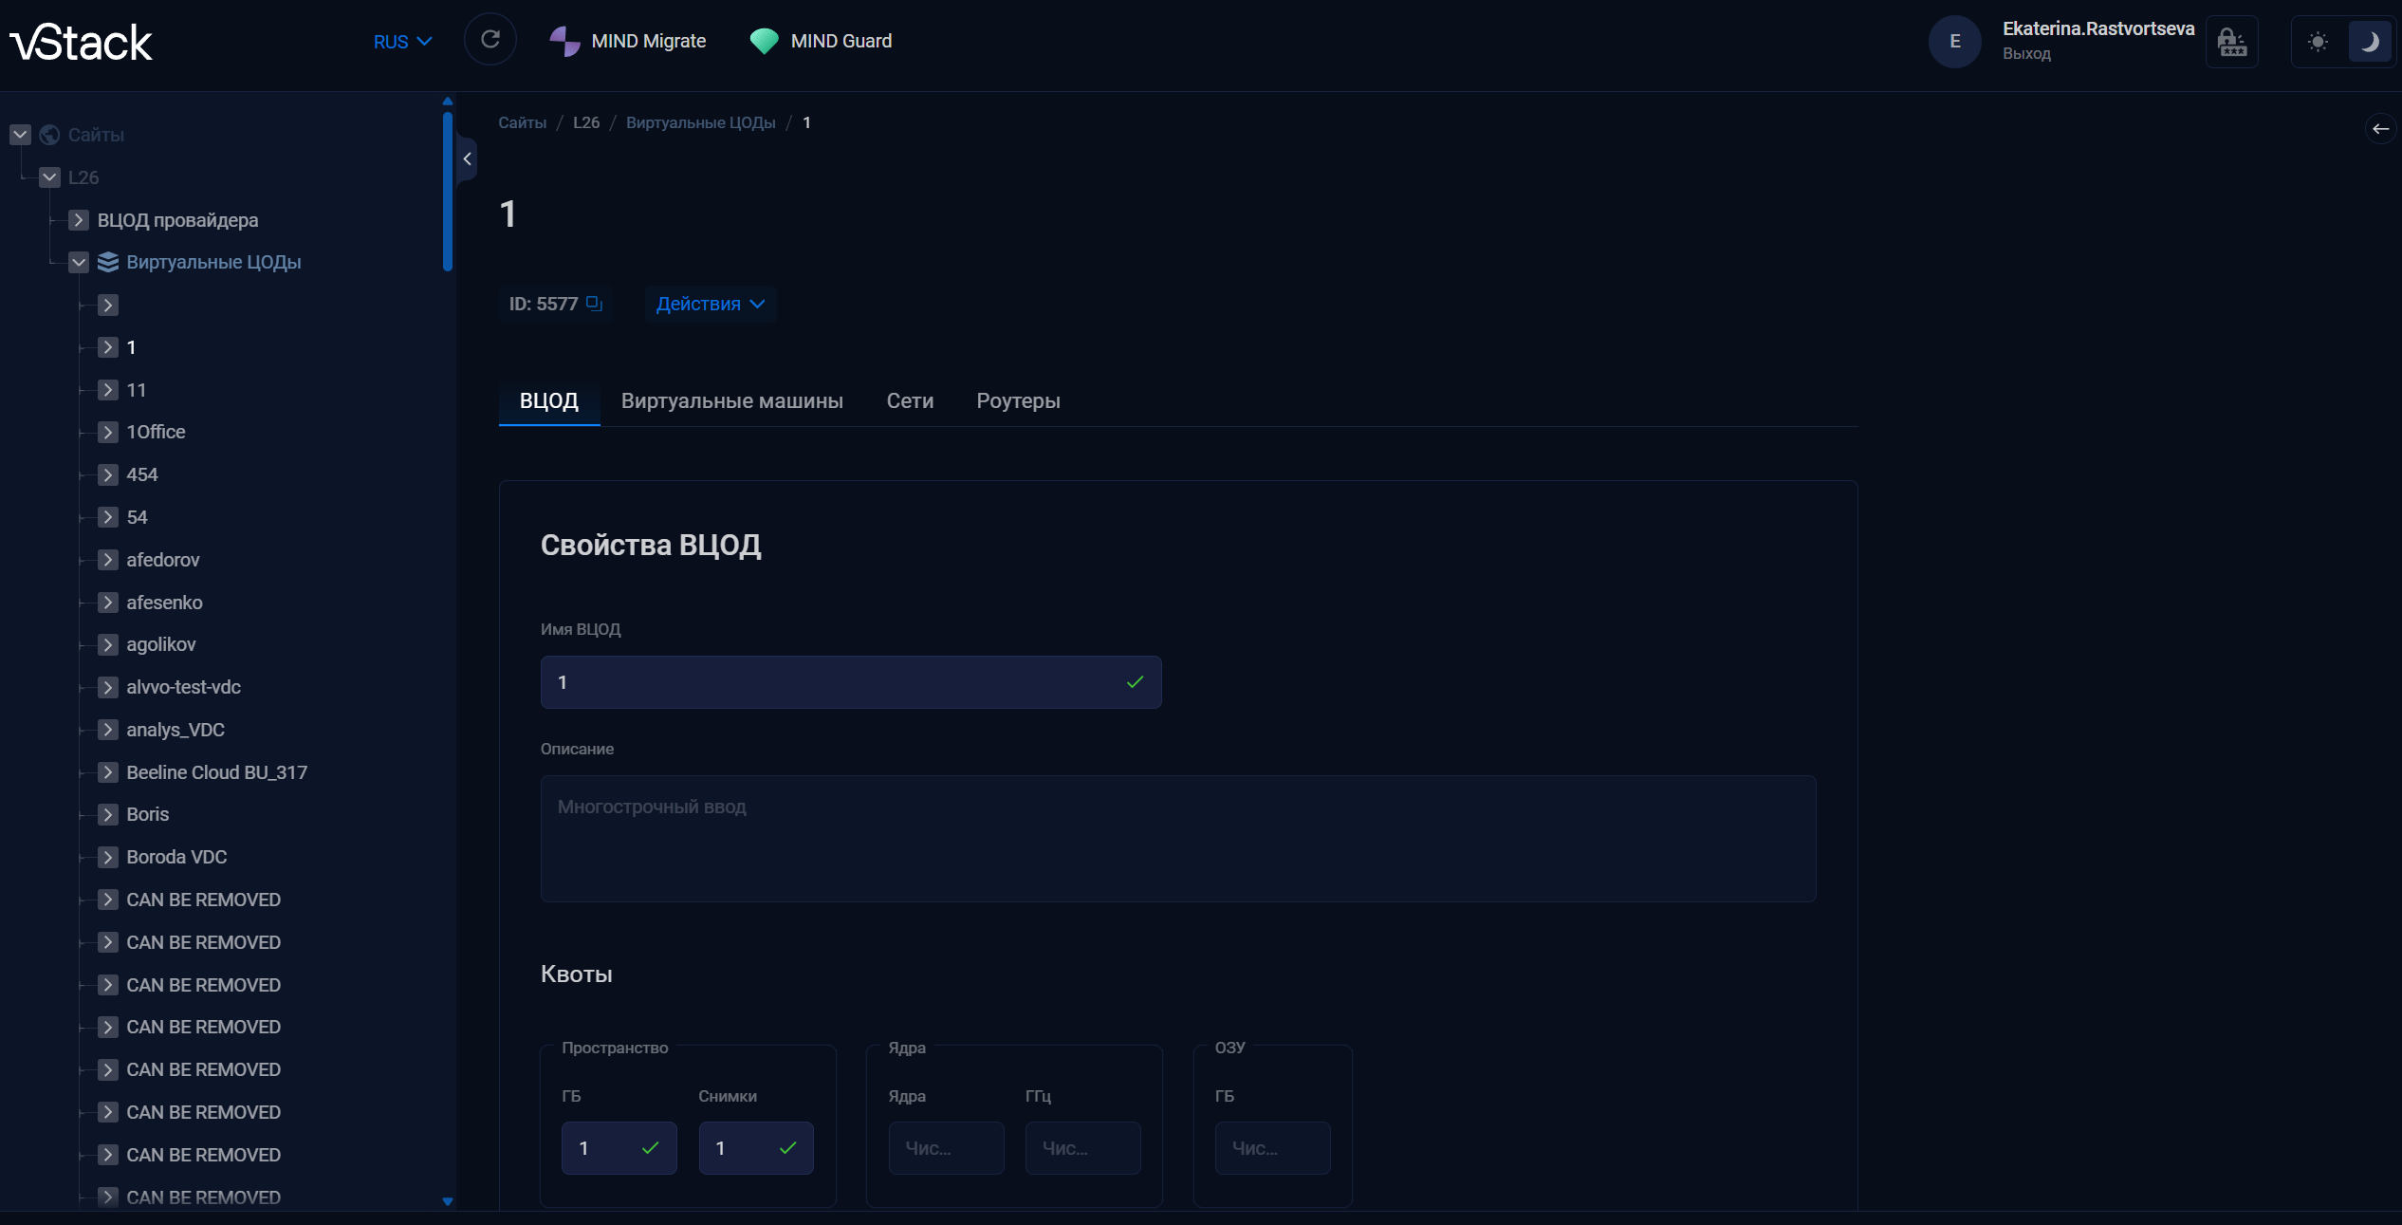The image size is (2402, 1225).
Task: Click the refresh icon in header
Action: tap(490, 40)
